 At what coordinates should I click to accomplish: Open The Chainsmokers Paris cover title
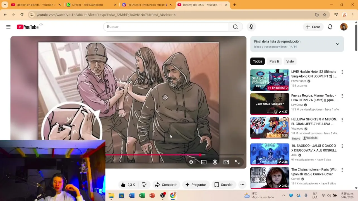click(x=314, y=172)
